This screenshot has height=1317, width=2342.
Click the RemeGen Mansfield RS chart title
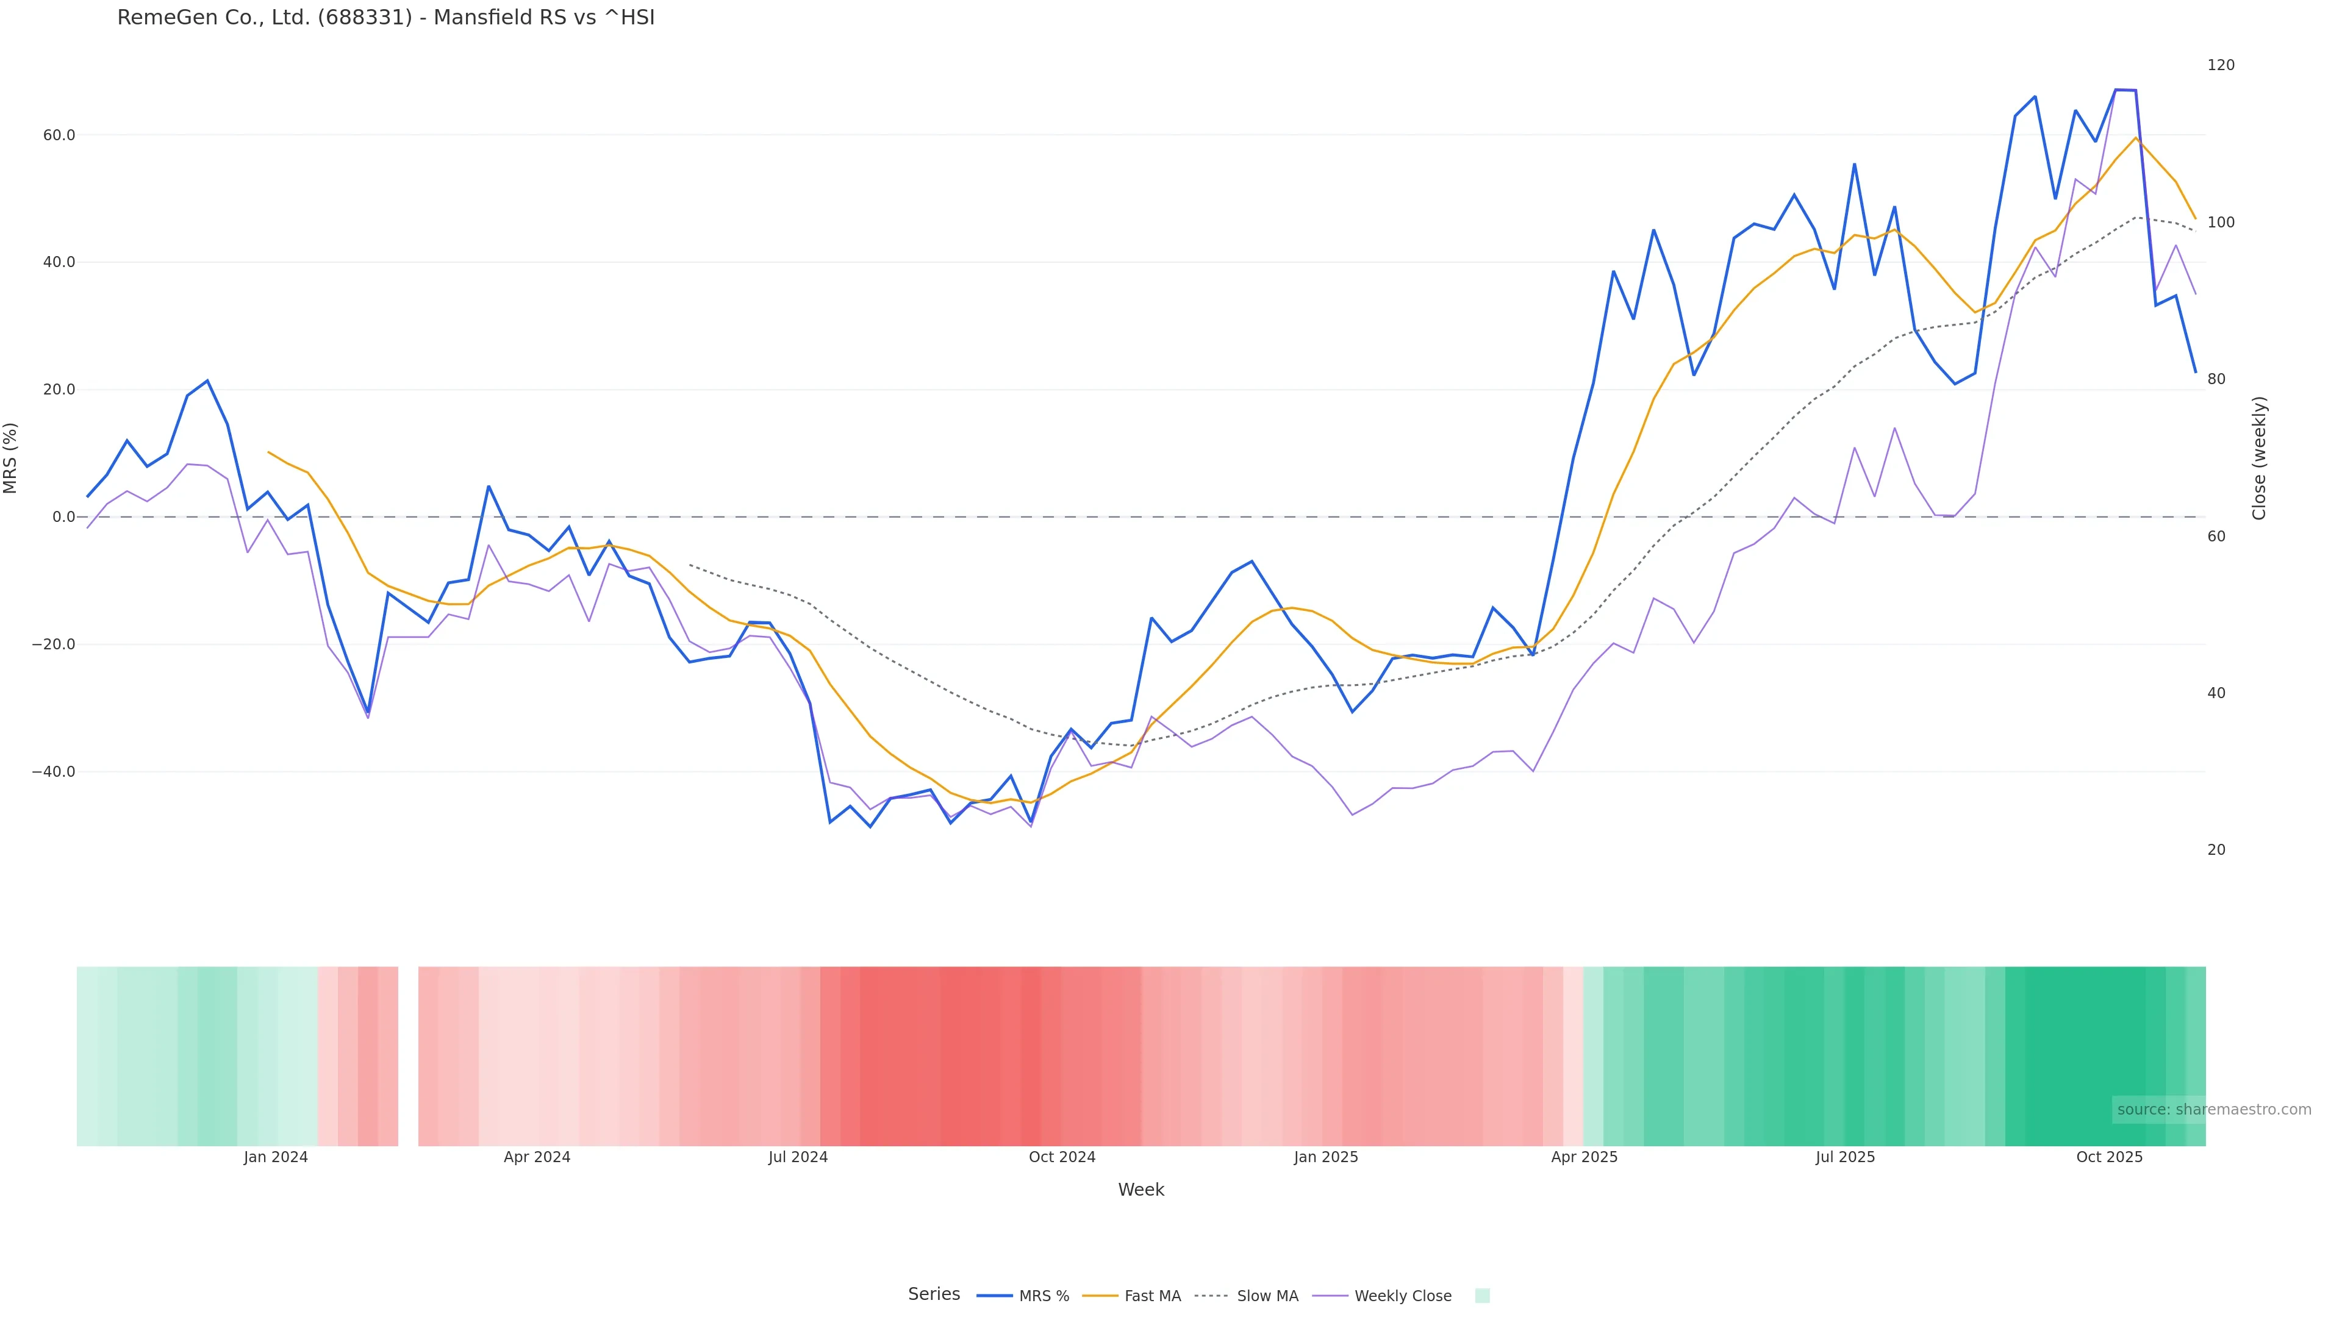coord(385,18)
